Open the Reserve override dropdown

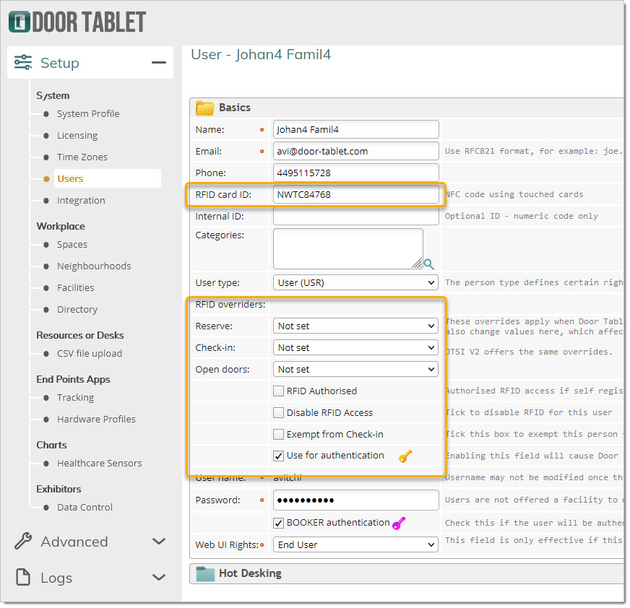click(x=355, y=326)
